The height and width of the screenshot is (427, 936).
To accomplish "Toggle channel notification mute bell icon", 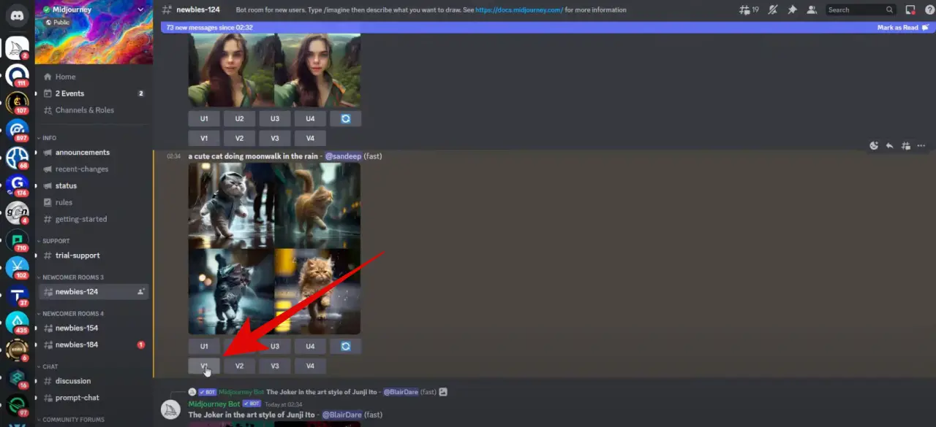I will [x=773, y=10].
